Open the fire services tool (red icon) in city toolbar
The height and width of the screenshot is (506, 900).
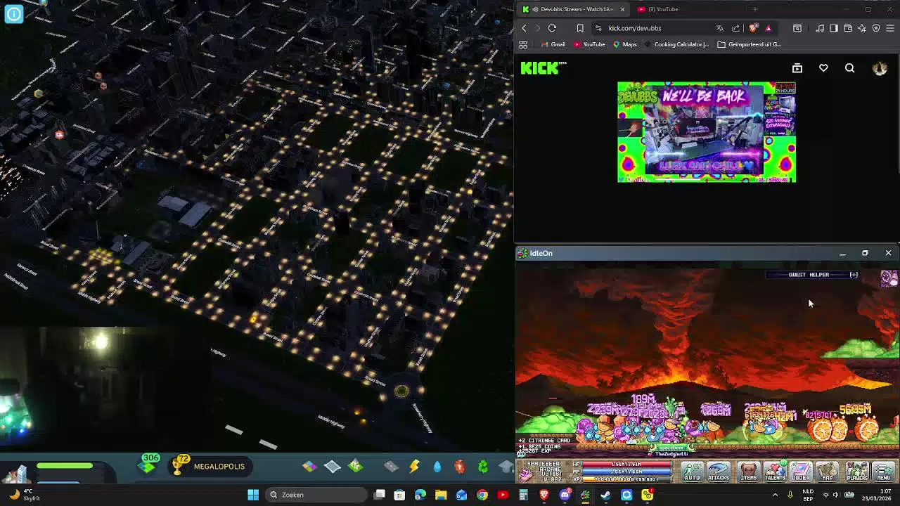tap(460, 467)
